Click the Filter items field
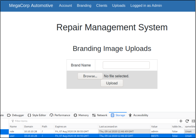The height and width of the screenshot is (138, 196). point(93,121)
